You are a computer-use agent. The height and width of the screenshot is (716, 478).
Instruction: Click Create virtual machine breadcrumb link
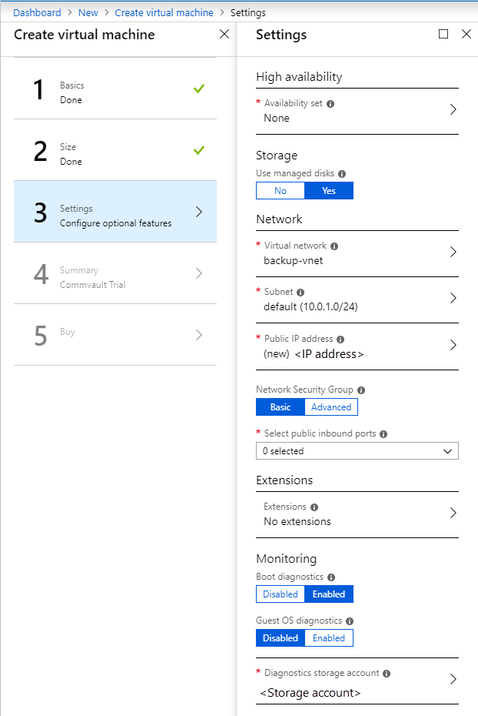coord(164,13)
